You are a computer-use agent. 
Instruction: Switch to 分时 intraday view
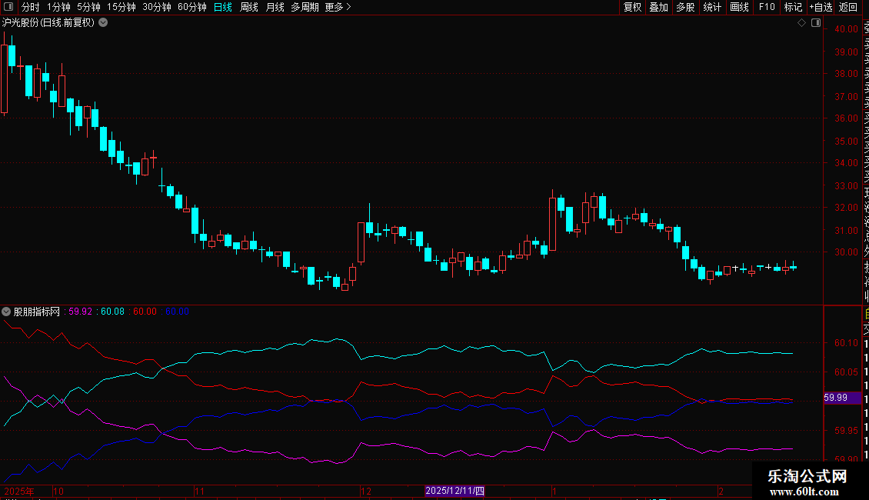click(x=31, y=7)
